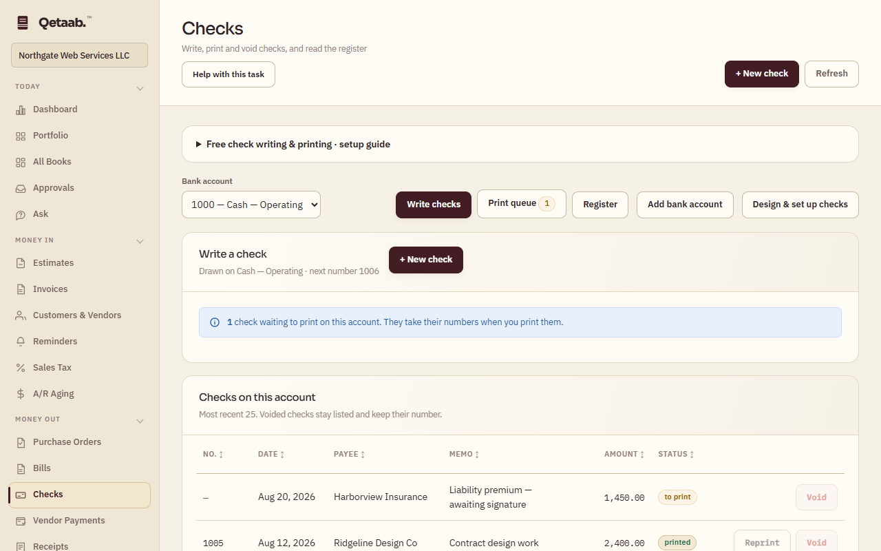Switch to the Write checks tab
This screenshot has width=881, height=551.
(434, 205)
